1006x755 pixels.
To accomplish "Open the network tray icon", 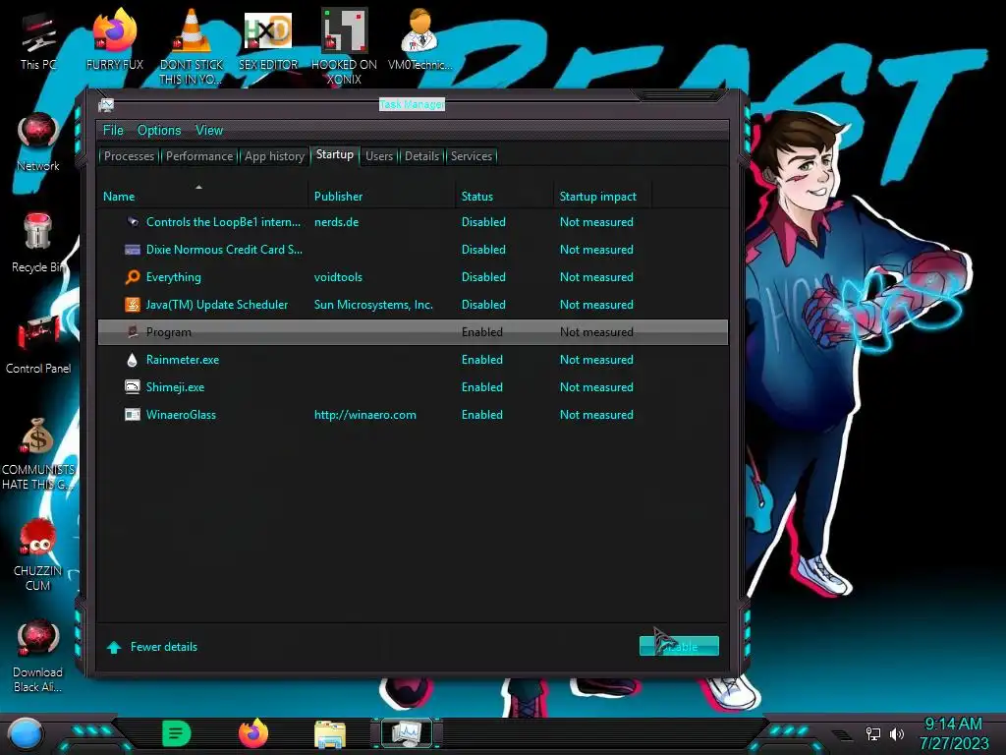I will [x=873, y=733].
